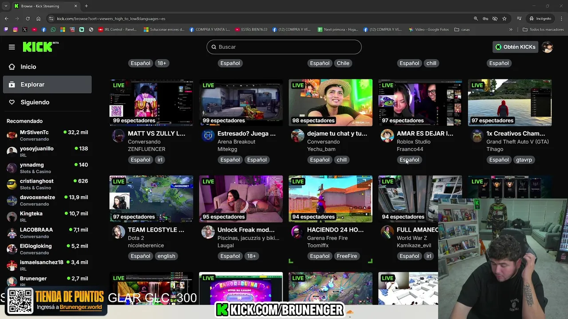Open the Kingteka recommended channel

(47, 217)
